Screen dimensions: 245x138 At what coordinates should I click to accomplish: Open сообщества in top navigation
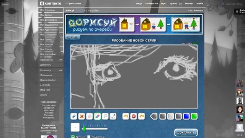pos(152,3)
